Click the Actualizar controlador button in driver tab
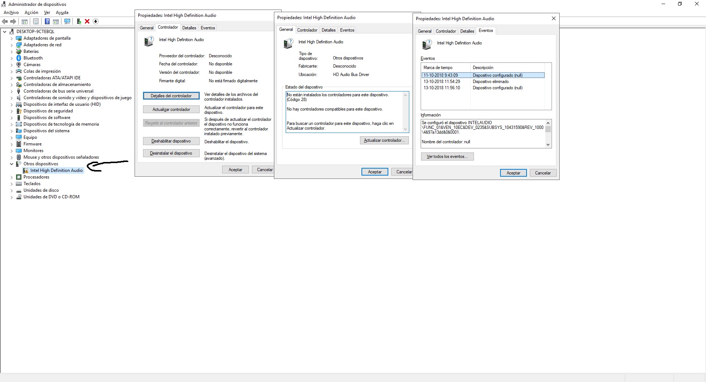Screen dimensions: 706x382 [x=171, y=109]
